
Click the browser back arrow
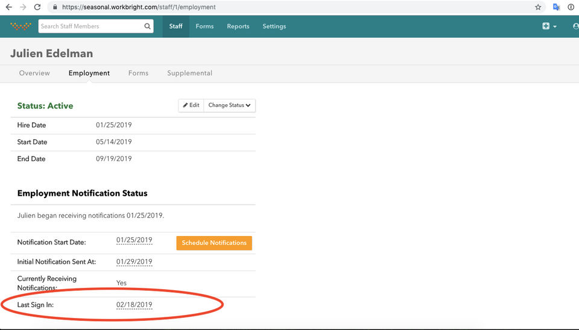pos(9,7)
